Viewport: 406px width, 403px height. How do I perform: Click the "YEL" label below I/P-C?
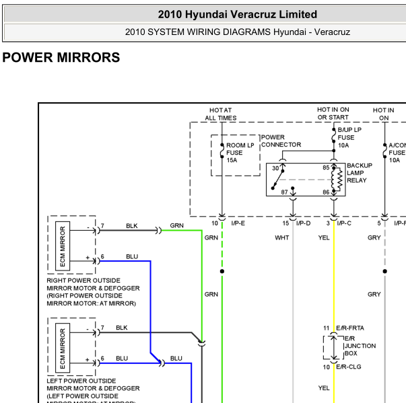click(x=324, y=237)
